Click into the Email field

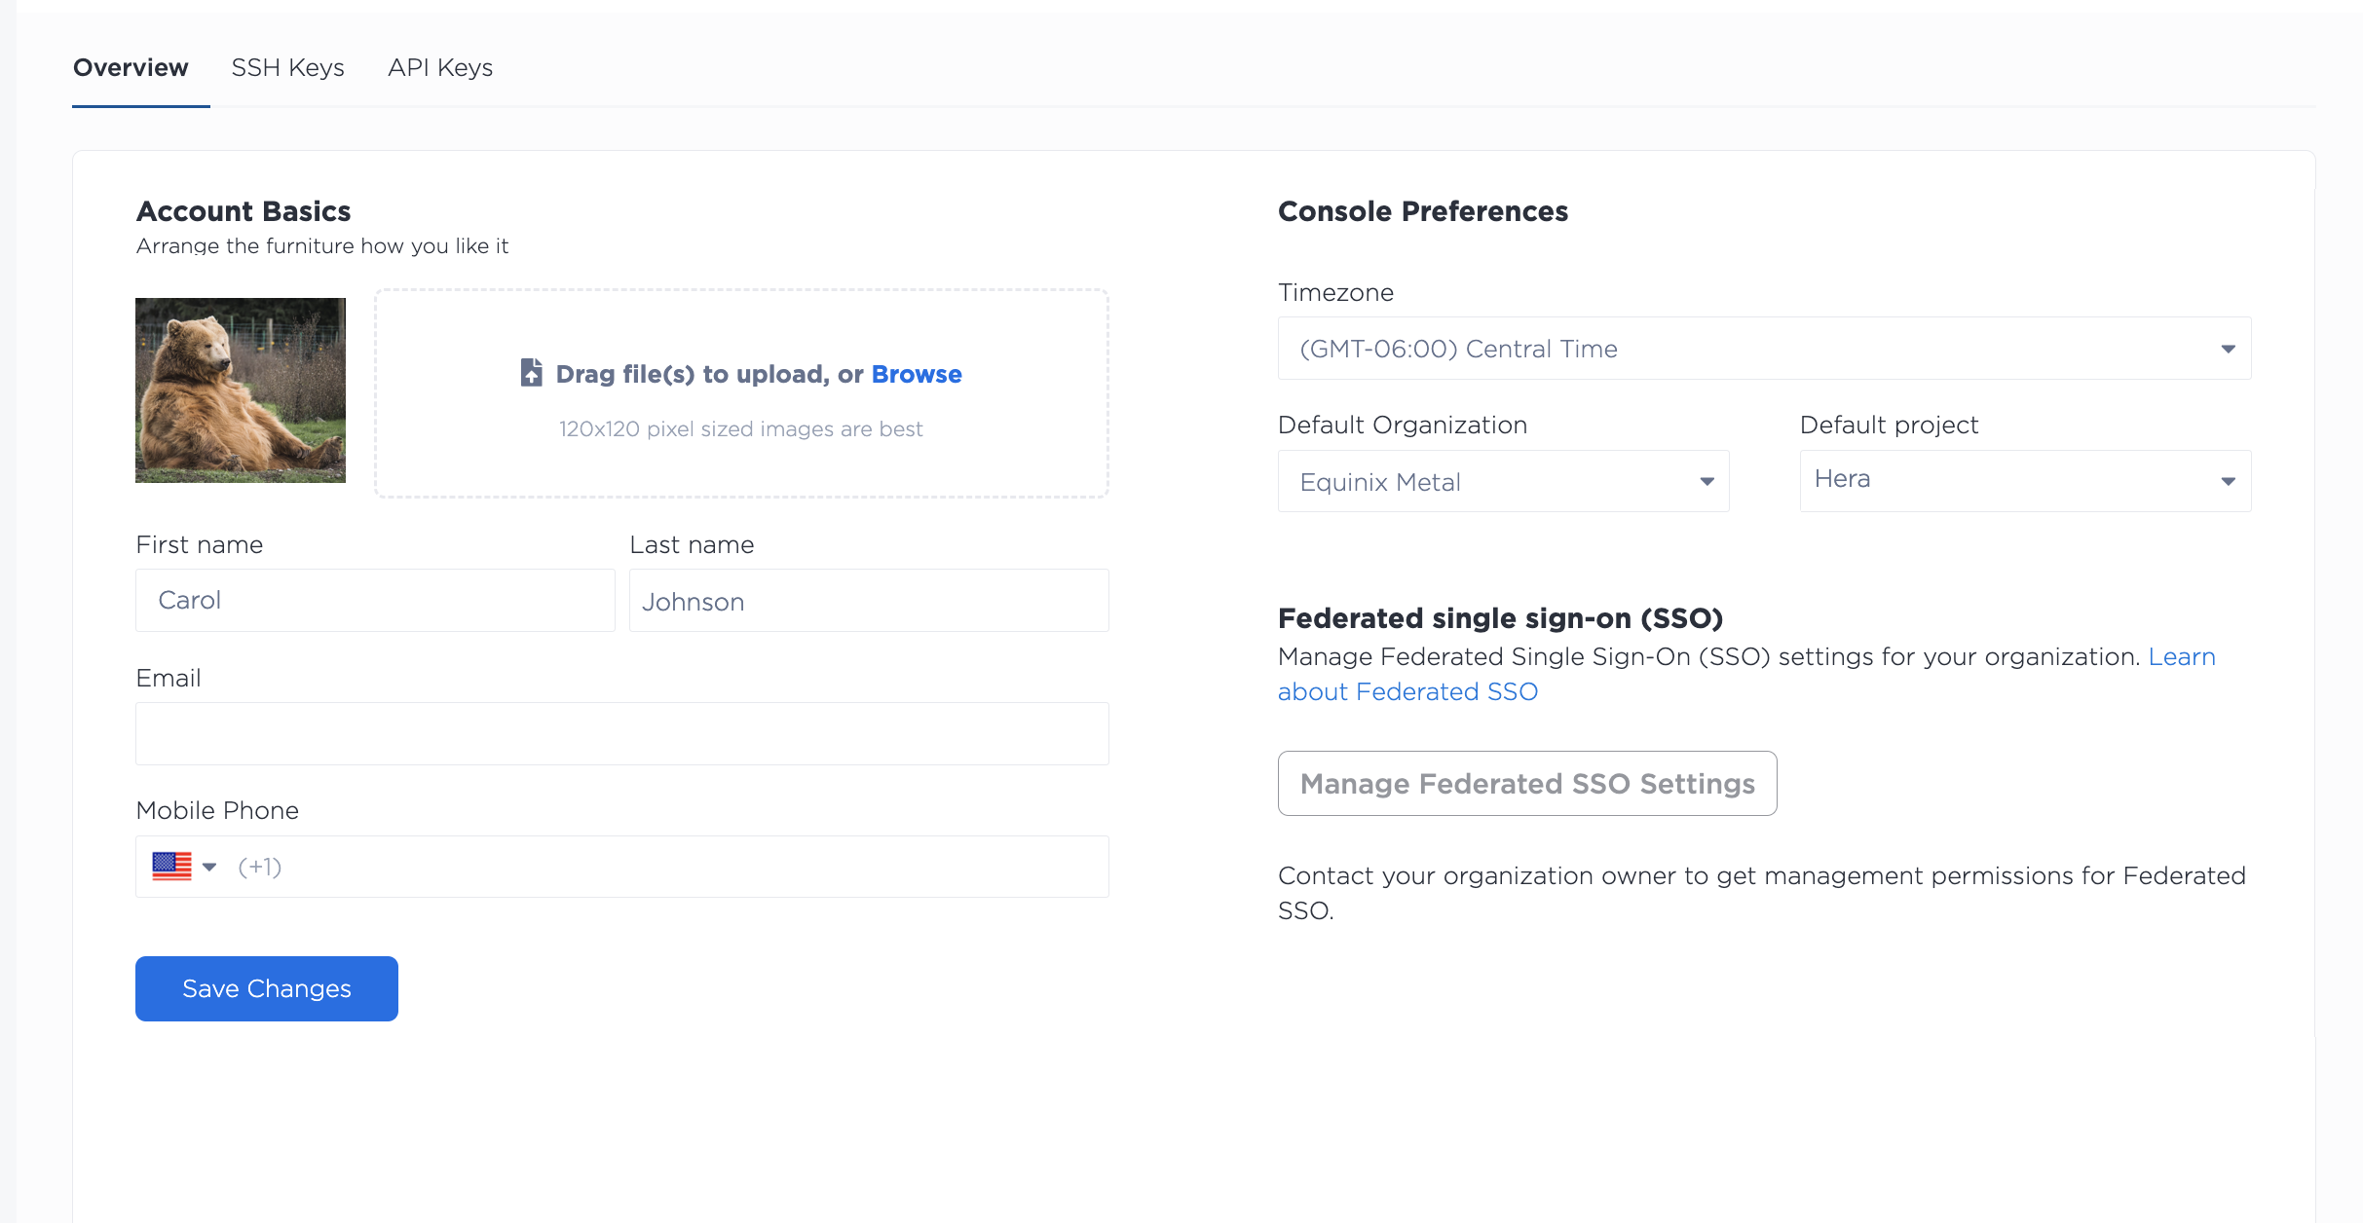coord(622,733)
